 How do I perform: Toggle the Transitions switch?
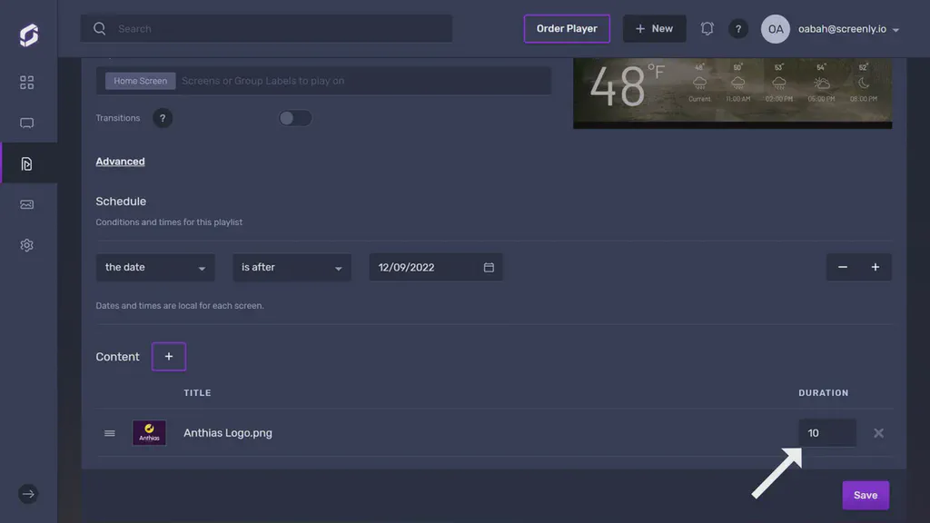click(295, 118)
